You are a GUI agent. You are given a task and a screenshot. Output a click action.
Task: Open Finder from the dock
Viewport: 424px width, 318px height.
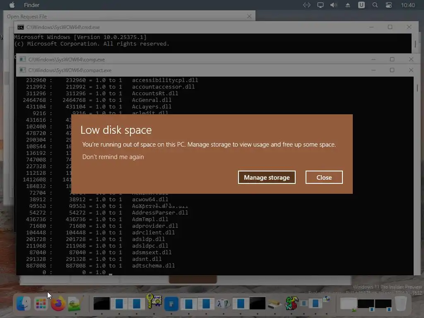point(24,304)
